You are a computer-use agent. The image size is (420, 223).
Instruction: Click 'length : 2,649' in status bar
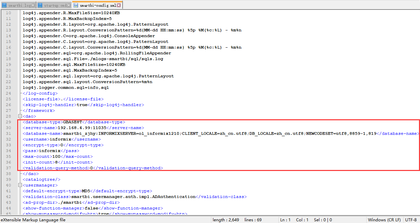[226, 220]
